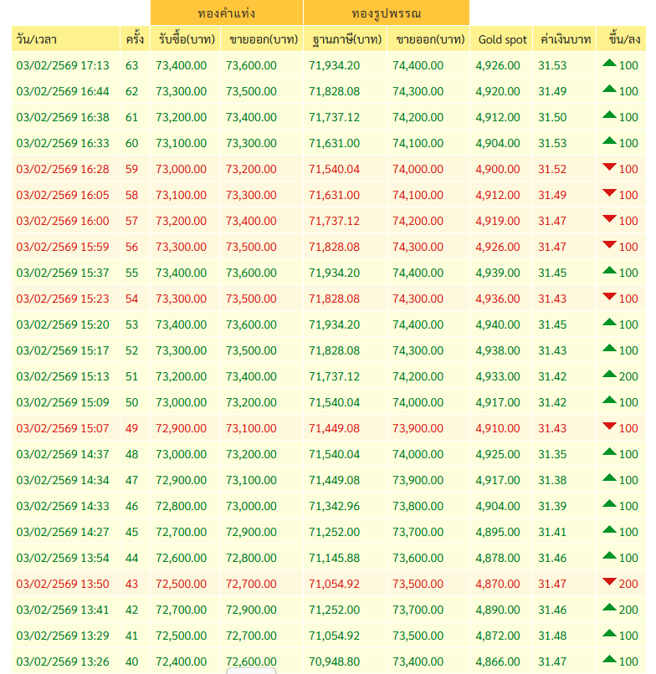
Task: Click tax base value 70,948.80
Action: point(334,661)
